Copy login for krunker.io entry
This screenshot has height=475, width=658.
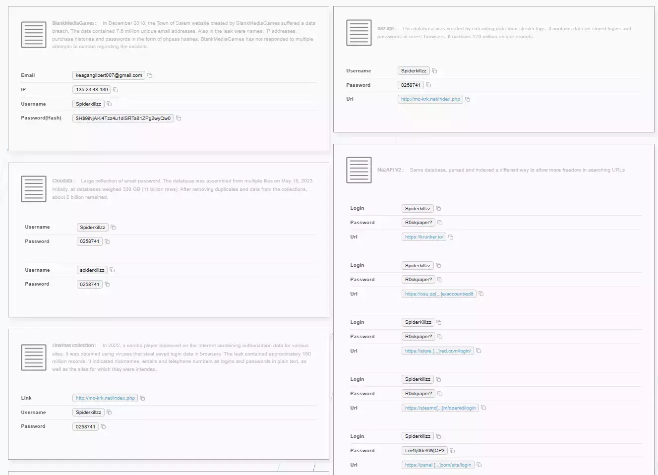click(438, 209)
